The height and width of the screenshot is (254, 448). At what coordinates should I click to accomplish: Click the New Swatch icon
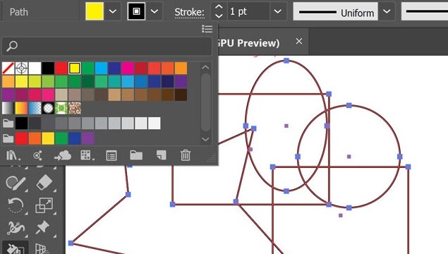point(161,155)
